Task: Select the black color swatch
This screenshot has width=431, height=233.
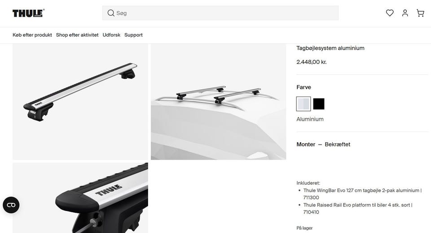Action: pos(319,104)
